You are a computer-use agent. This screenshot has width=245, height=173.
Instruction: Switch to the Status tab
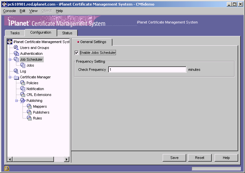pos(67,33)
